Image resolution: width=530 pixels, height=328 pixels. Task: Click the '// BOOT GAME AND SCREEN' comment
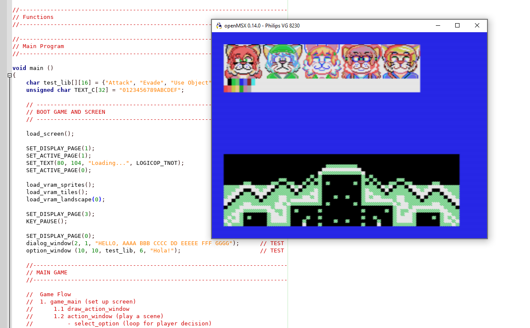(66, 112)
